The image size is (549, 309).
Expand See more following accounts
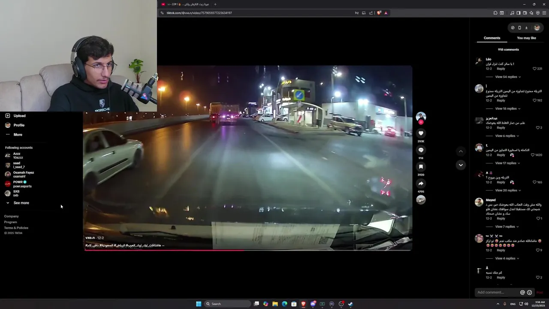coord(17,203)
